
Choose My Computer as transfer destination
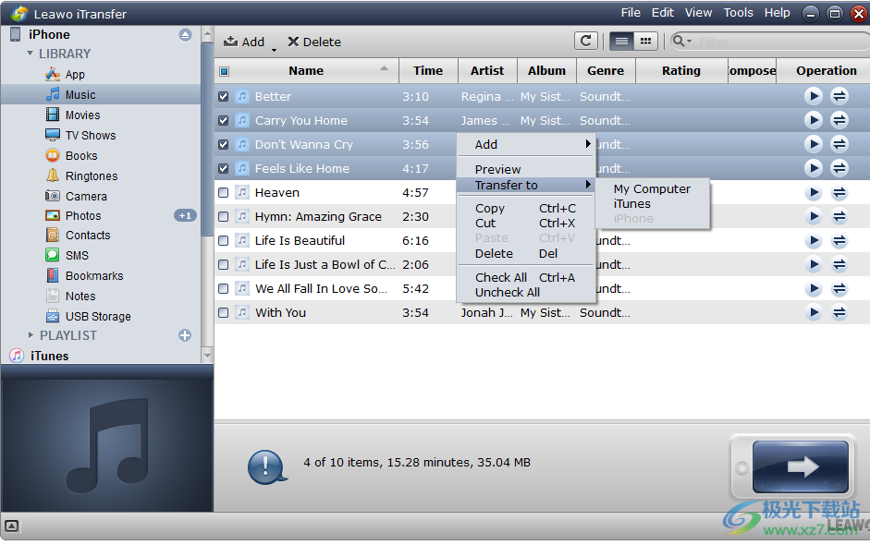click(x=652, y=189)
